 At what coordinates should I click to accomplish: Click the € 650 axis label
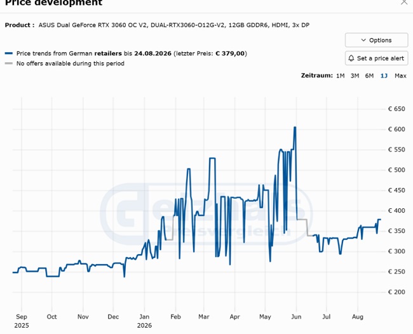(x=396, y=109)
